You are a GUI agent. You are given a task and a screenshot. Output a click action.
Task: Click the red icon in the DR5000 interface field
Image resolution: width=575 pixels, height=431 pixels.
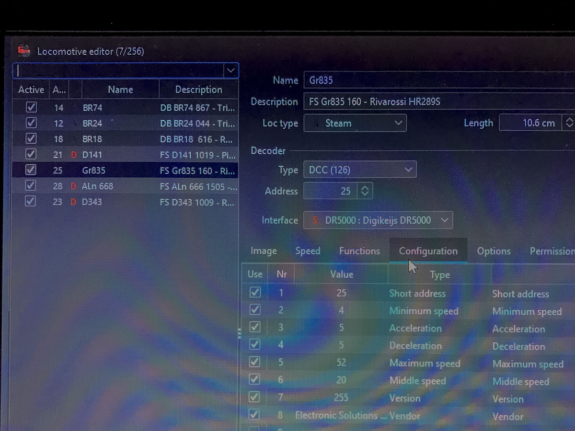pyautogui.click(x=315, y=220)
